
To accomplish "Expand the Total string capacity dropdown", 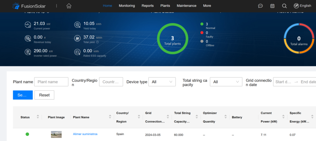I will click(226, 82).
